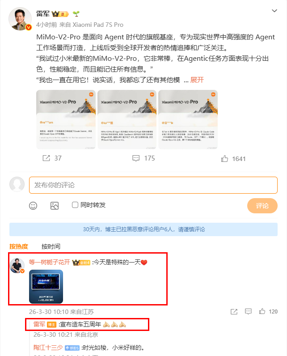
Task: Like the post with 1641 likes
Action: pyautogui.click(x=224, y=158)
